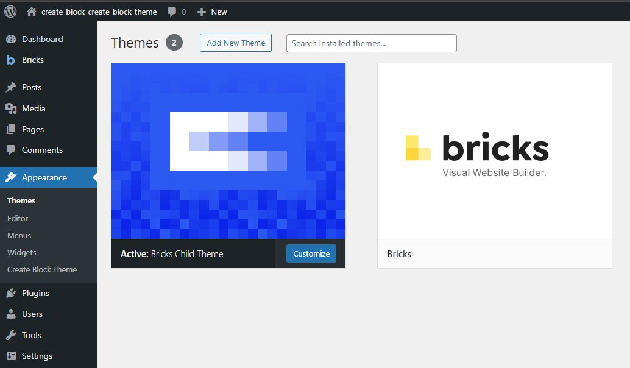630x368 pixels.
Task: Click the plus icon next to New
Action: pos(201,12)
